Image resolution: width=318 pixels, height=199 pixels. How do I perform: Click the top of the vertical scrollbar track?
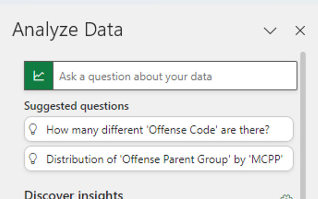[303, 54]
